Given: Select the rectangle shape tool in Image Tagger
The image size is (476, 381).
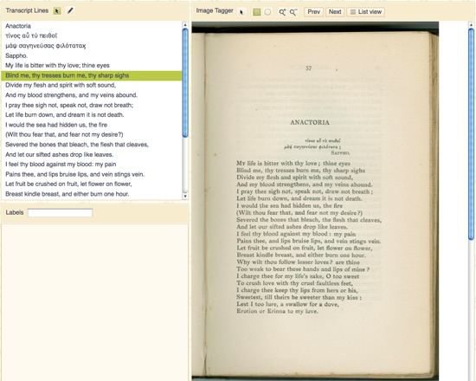Looking at the screenshot, I should click(257, 12).
